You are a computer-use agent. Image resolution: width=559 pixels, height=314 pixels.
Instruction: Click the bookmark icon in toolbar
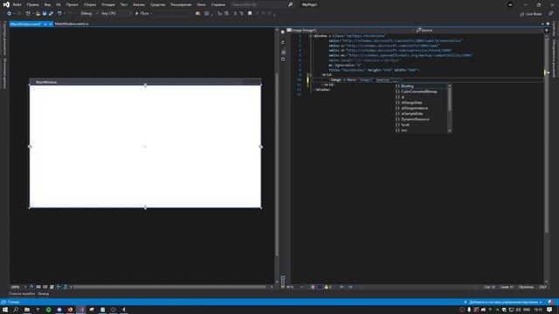[x=250, y=14]
